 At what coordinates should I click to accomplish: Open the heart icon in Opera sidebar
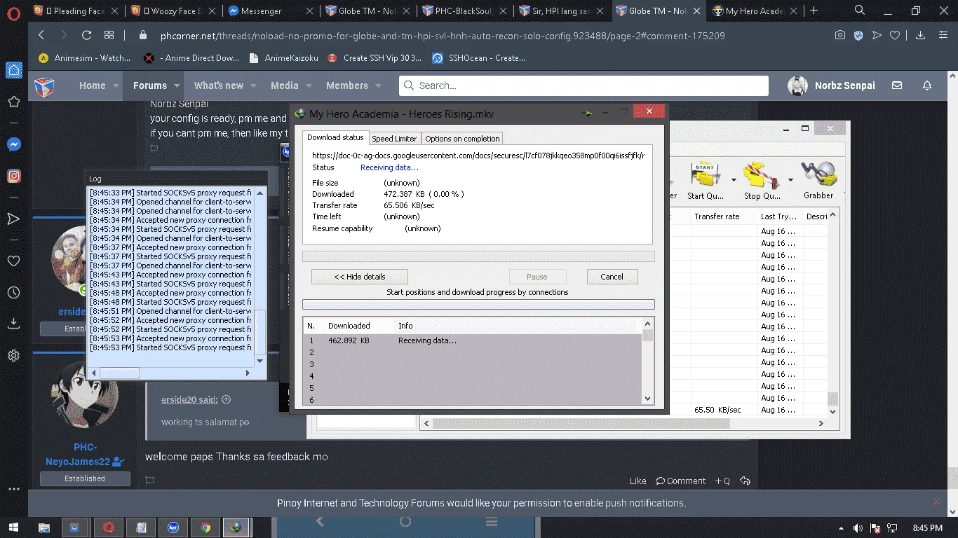(13, 261)
